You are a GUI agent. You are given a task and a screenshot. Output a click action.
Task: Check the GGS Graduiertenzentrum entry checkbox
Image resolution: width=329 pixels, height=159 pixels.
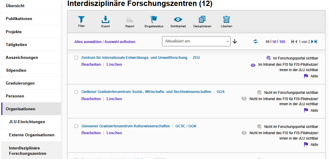(76, 92)
